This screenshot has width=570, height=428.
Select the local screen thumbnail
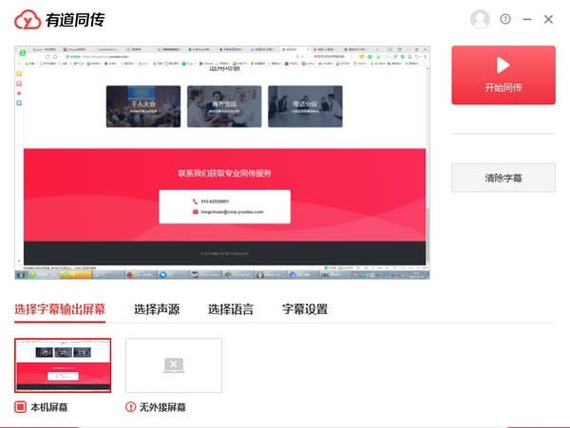pyautogui.click(x=63, y=365)
